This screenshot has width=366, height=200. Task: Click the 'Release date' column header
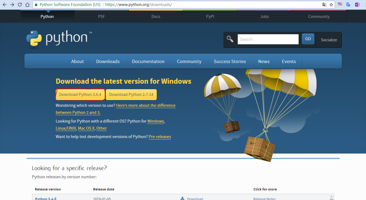[x=104, y=189]
